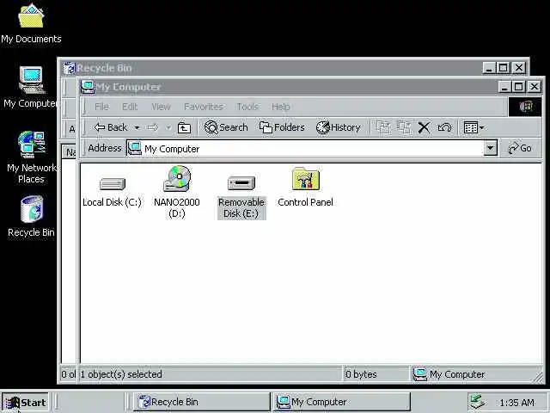Image resolution: width=550 pixels, height=413 pixels.
Task: Click the Recycle Bin window title icon
Action: click(x=69, y=68)
